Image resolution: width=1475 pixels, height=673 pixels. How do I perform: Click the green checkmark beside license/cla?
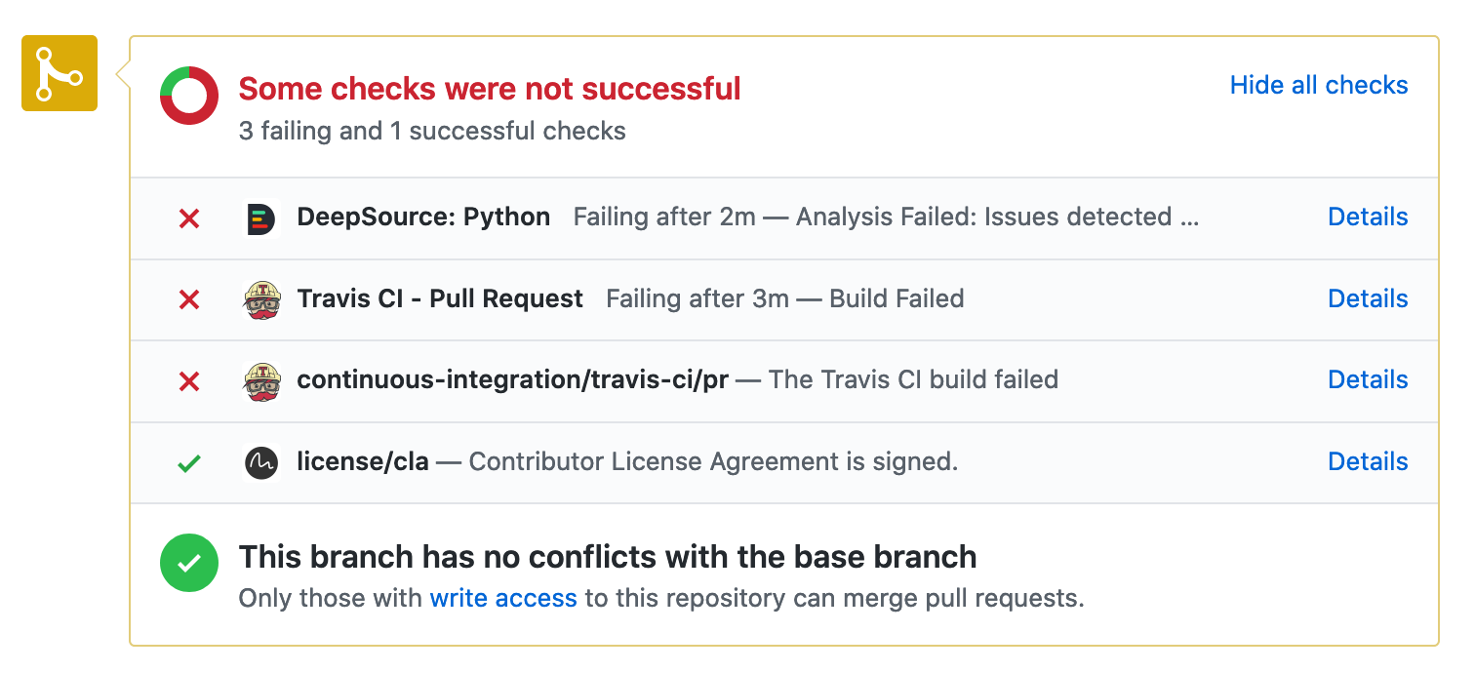(x=189, y=463)
